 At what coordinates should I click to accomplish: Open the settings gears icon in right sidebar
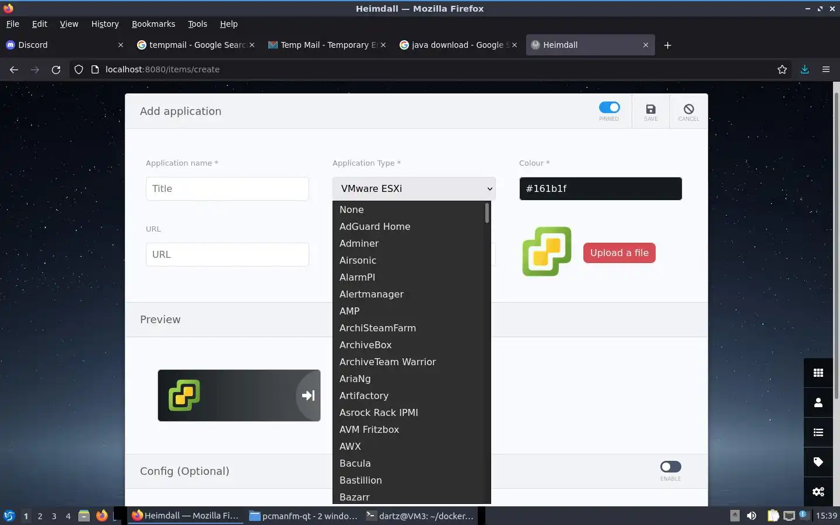pos(818,492)
